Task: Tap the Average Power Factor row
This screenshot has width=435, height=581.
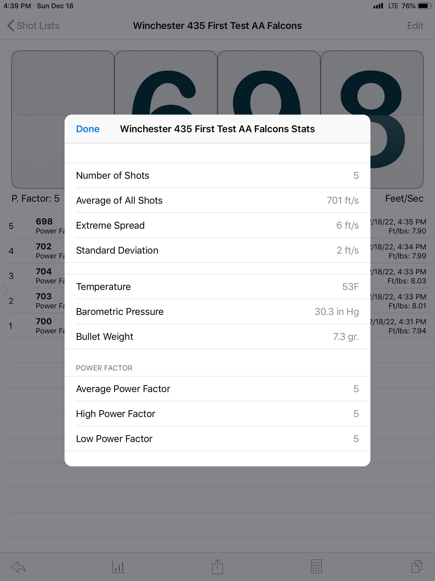Action: point(217,389)
